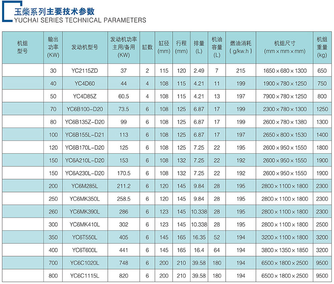Select engine power value "441"

[x=124, y=250]
